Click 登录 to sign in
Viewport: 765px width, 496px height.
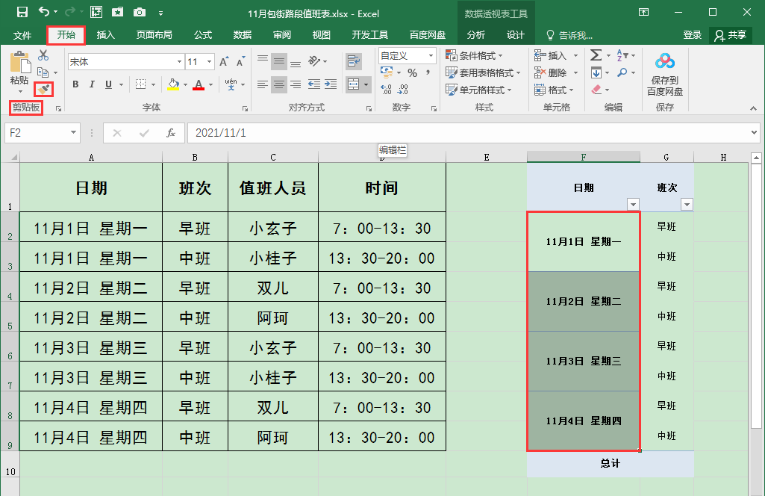(693, 35)
